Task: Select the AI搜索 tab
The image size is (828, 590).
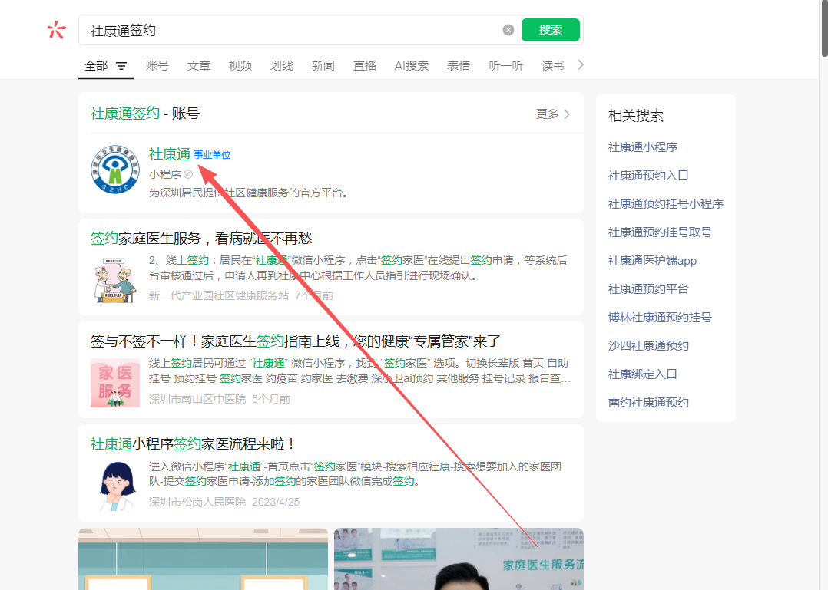Action: pyautogui.click(x=412, y=66)
